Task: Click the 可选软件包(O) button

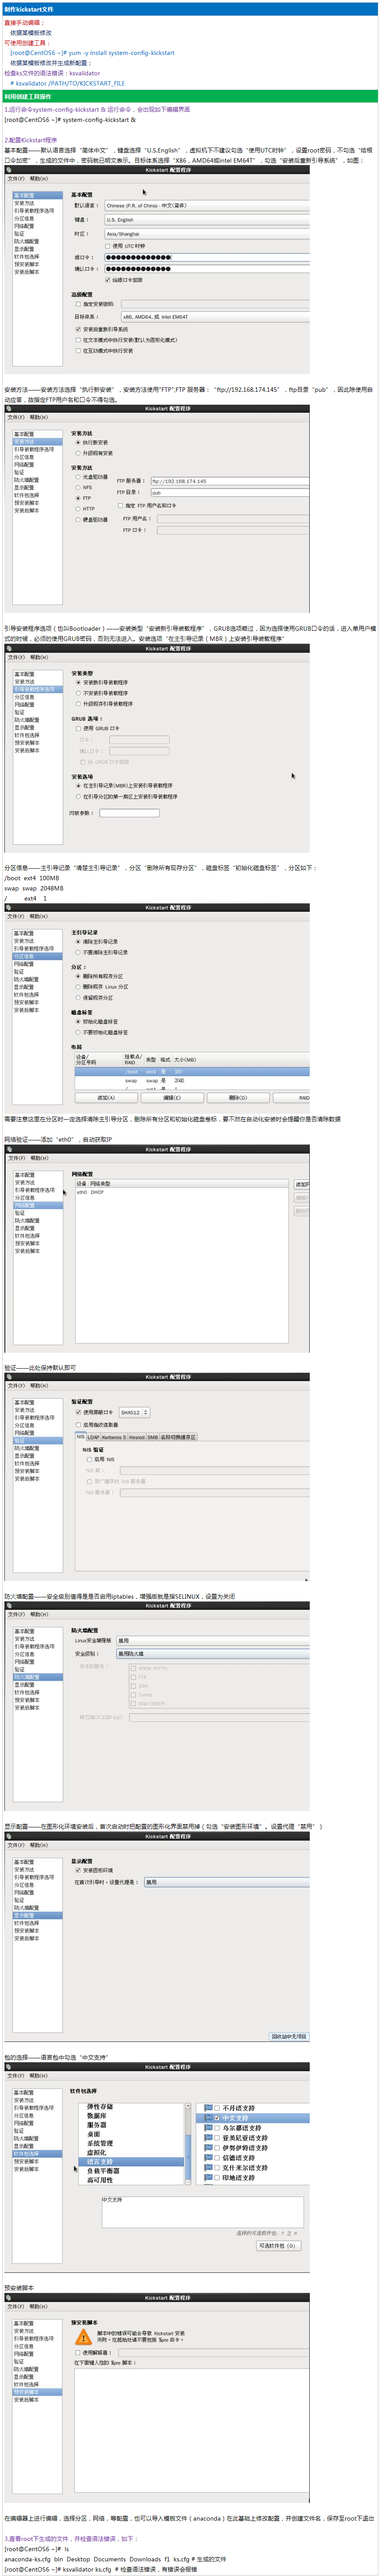Action: [x=278, y=2245]
